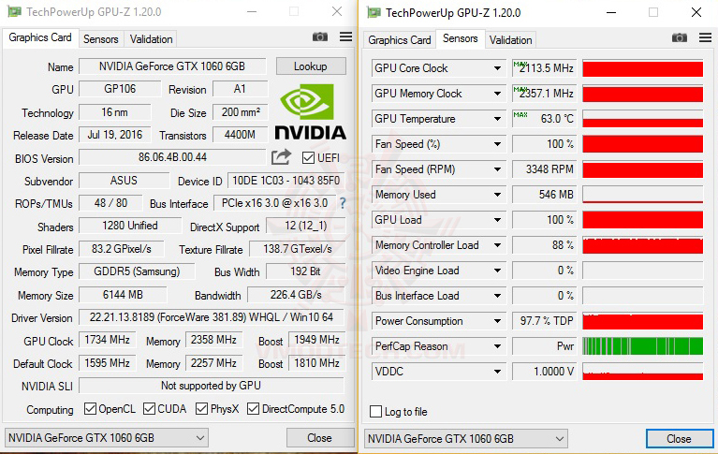Click the Memory Controller Load graph
Screen dimensions: 718x454
point(643,245)
